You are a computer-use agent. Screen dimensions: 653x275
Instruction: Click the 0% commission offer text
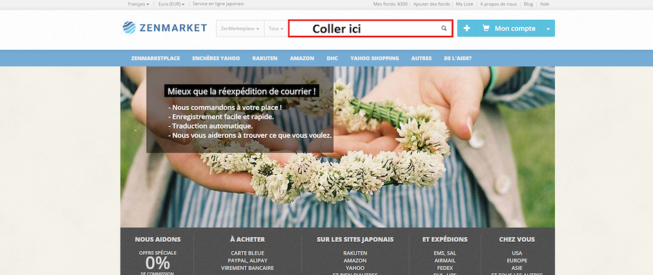pyautogui.click(x=158, y=263)
